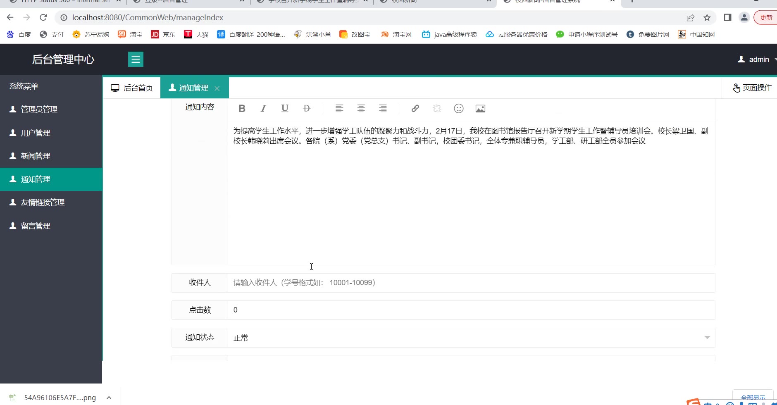This screenshot has width=777, height=405.
Task: Click the site info icon in address bar
Action: pyautogui.click(x=64, y=18)
